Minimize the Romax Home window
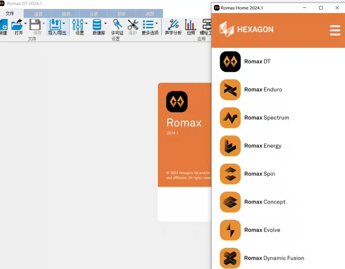Viewport: 345px width, 269px height. tap(305, 8)
